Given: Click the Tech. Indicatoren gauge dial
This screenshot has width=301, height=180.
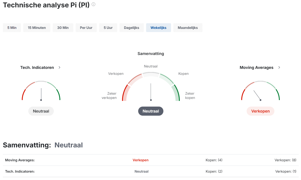Looking at the screenshot, I should point(41,91).
